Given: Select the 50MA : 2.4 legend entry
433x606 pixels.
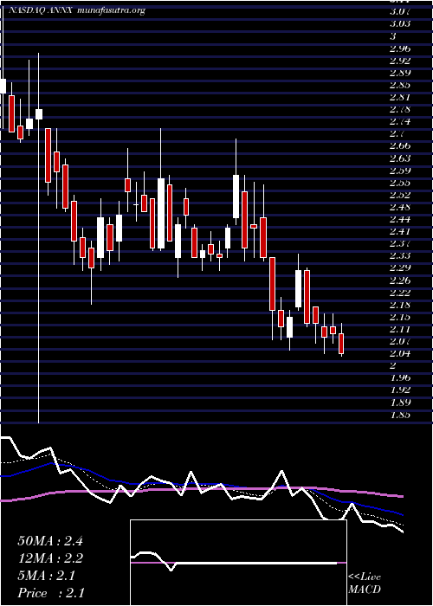Looking at the screenshot, I should point(50,541).
